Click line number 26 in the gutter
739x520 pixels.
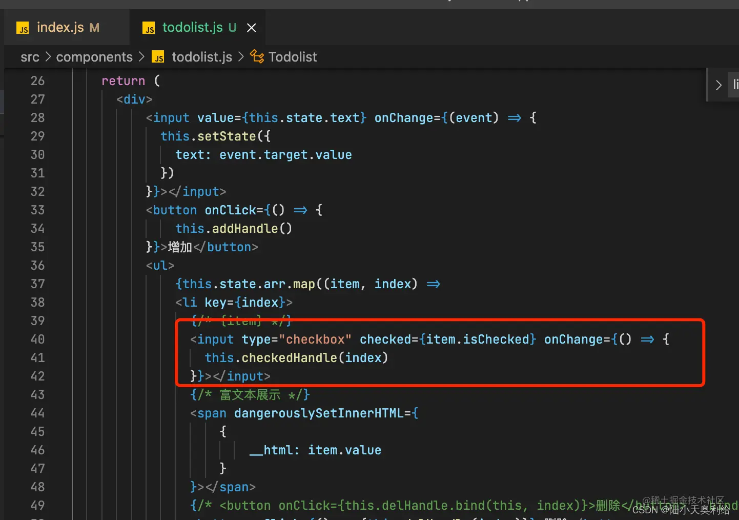click(x=37, y=81)
